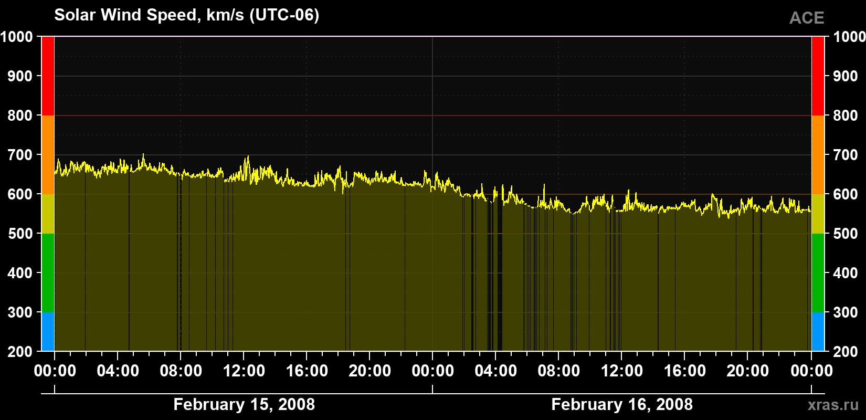Click the green band of the right color scale
Viewport: 866px width, 420px height.
[x=818, y=273]
